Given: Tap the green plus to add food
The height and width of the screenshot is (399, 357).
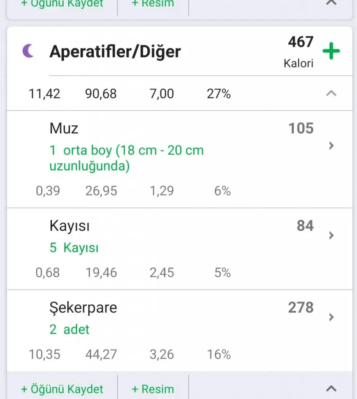Looking at the screenshot, I should coord(331,51).
